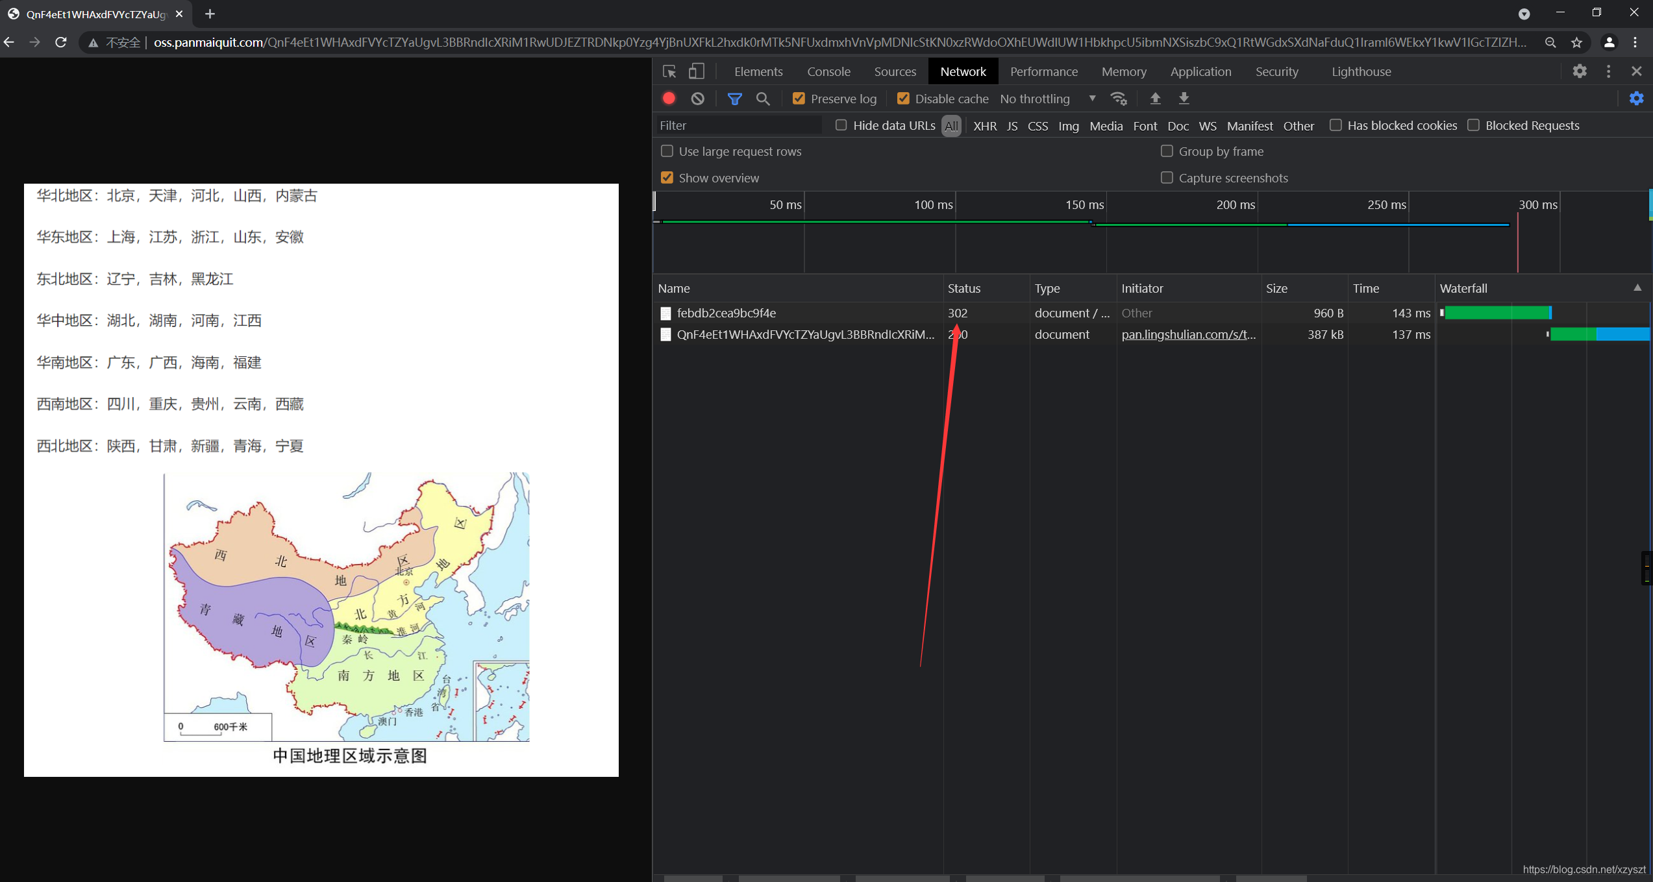Import HAR file upload arrow
The image size is (1653, 882).
point(1155,99)
